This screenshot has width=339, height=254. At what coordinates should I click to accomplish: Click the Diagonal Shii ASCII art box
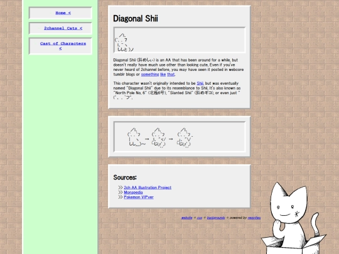(x=179, y=40)
